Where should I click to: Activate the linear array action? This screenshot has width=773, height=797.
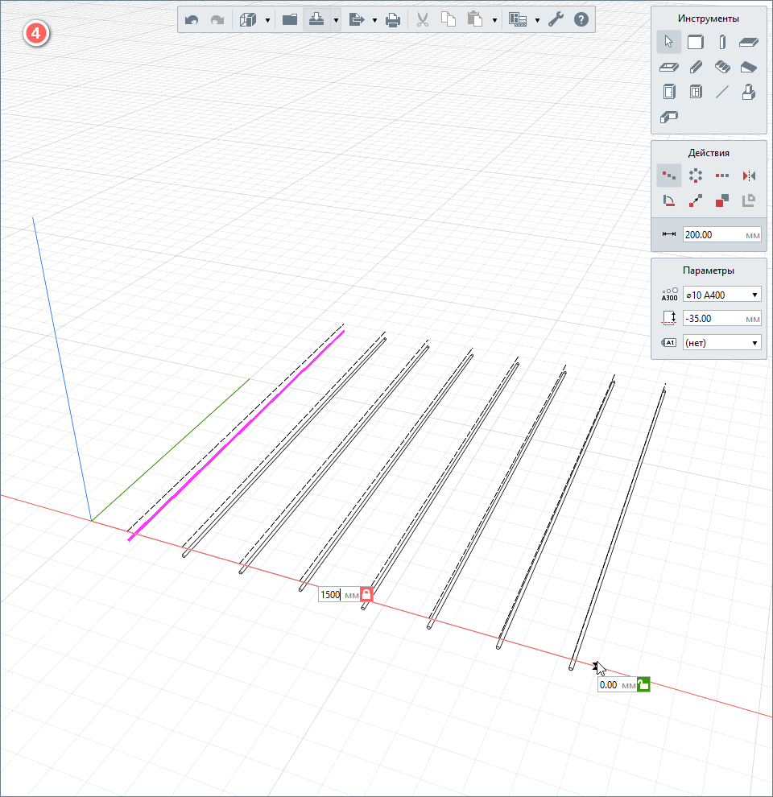722,176
